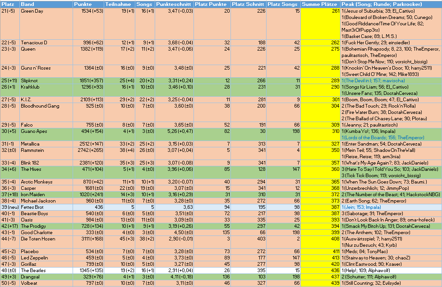Image resolution: width=442 pixels, height=287 pixels.
Task: Click the Platz Songs column header
Action: point(284,4)
